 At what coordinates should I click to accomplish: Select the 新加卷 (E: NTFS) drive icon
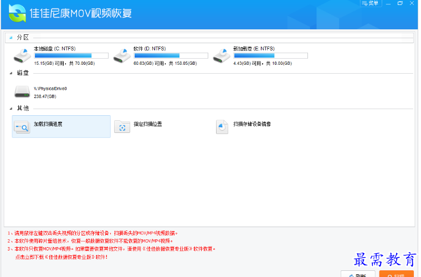tap(222, 55)
